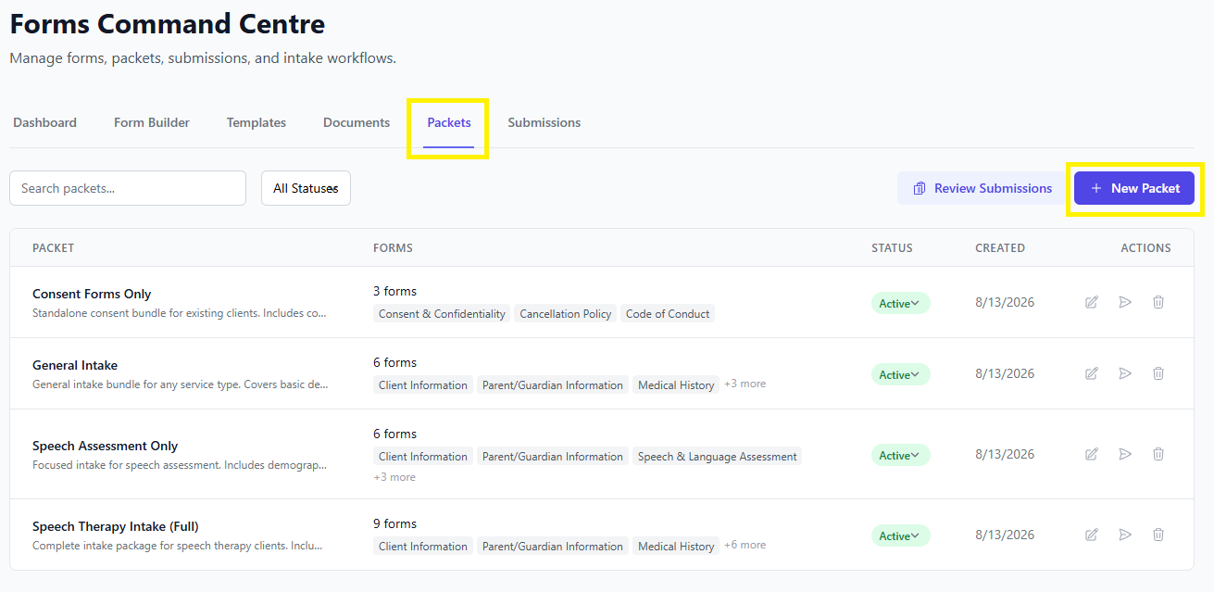Show +6 more forms in Speech Therapy Intake
Image resolution: width=1214 pixels, height=592 pixels.
click(745, 545)
